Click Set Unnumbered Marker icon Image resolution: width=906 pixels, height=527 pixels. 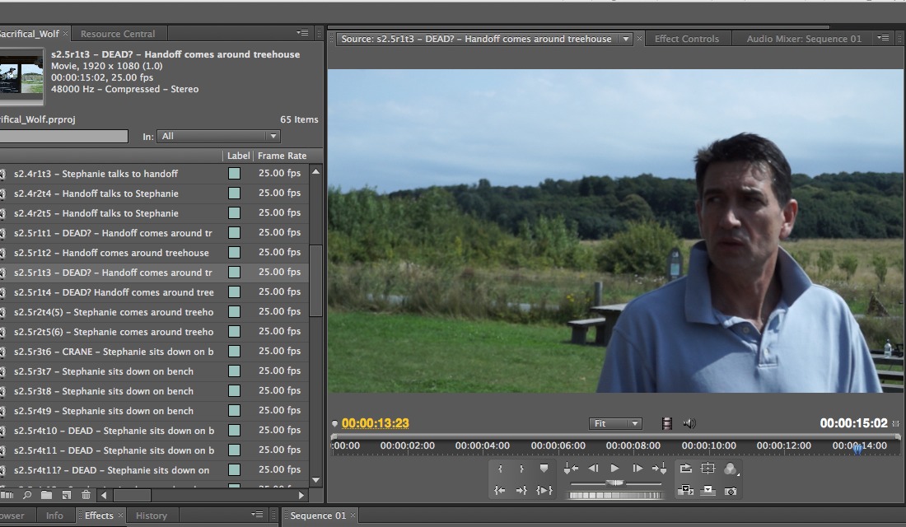pos(544,469)
